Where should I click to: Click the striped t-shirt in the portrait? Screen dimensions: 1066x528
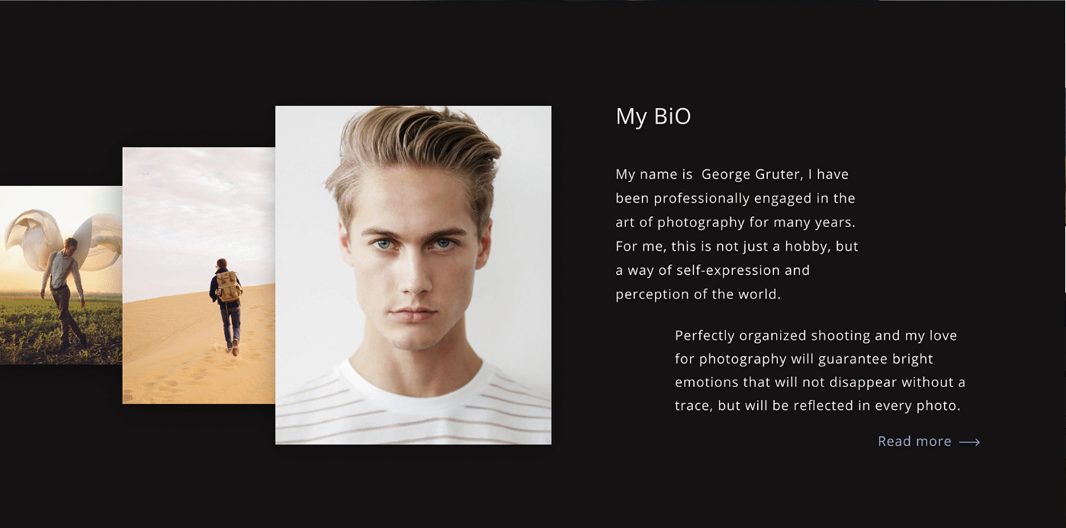pyautogui.click(x=413, y=408)
